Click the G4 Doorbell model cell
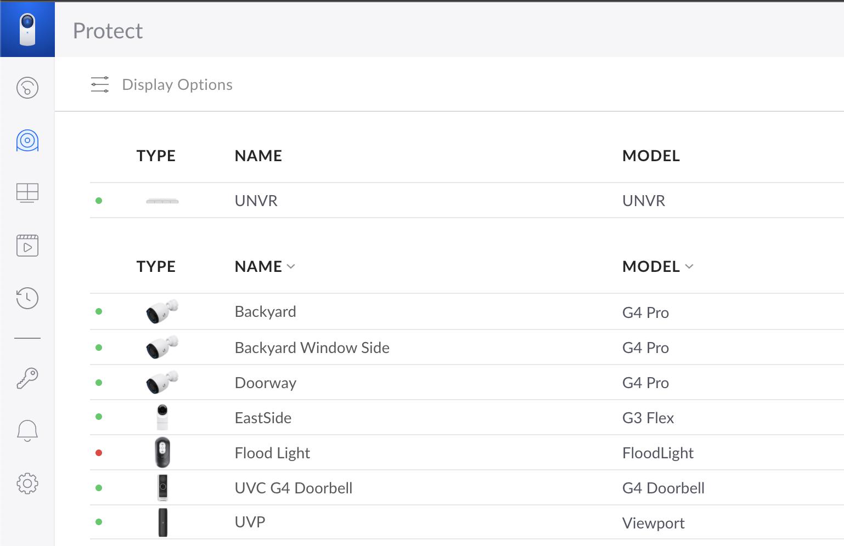Image resolution: width=844 pixels, height=546 pixels. pyautogui.click(x=663, y=488)
